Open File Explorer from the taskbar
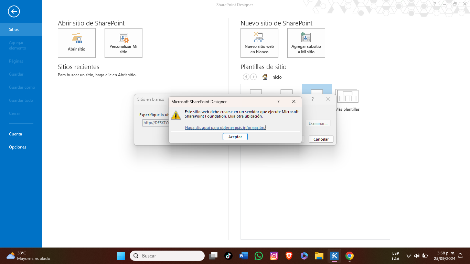470x264 pixels. [319, 256]
